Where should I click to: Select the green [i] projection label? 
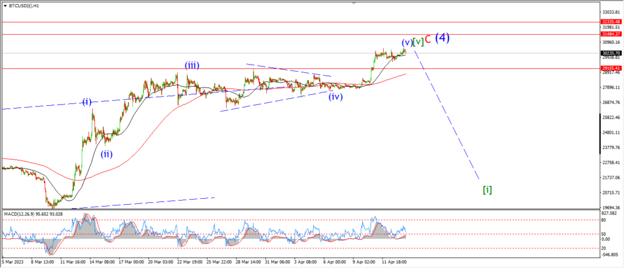click(487, 190)
